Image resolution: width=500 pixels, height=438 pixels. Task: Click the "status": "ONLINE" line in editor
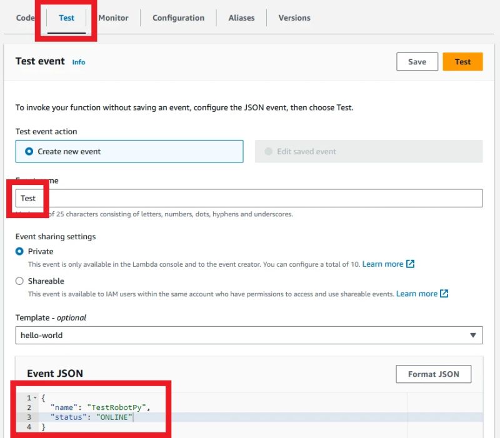(91, 417)
